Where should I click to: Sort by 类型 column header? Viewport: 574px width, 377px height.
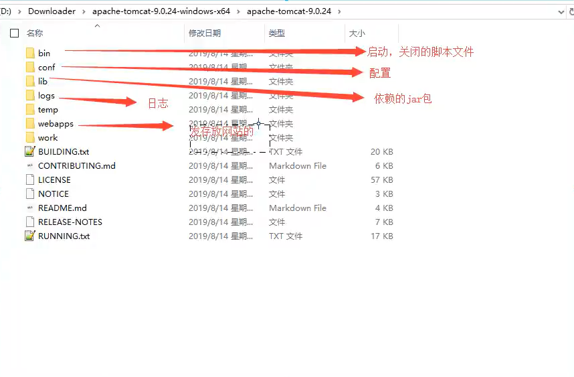click(x=277, y=33)
